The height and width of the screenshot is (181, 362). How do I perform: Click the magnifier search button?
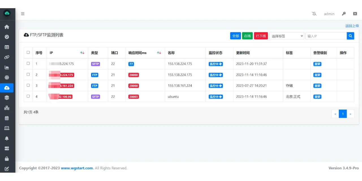click(350, 36)
